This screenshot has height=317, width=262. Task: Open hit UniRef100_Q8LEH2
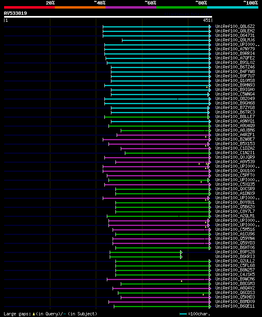(235, 31)
